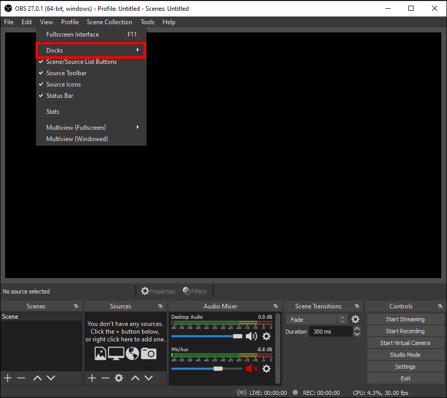Open the File menu
Viewport: 447px width, 398px height.
(9, 22)
